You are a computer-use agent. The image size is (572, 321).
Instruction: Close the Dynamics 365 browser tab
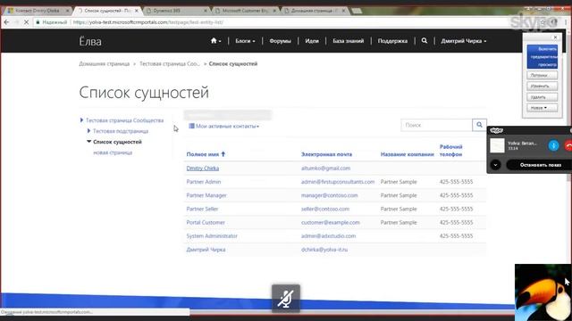pos(206,11)
